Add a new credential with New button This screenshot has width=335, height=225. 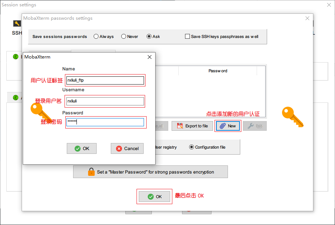[228, 126]
